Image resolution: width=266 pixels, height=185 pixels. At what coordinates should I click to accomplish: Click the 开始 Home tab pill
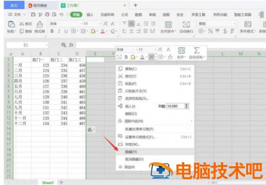[x=76, y=15]
